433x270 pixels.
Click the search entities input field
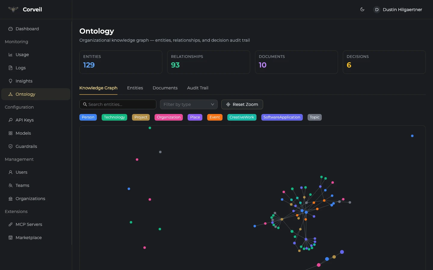[118, 104]
